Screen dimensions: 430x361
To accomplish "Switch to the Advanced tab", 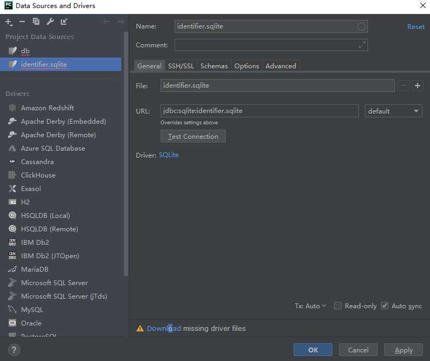I will click(x=281, y=66).
